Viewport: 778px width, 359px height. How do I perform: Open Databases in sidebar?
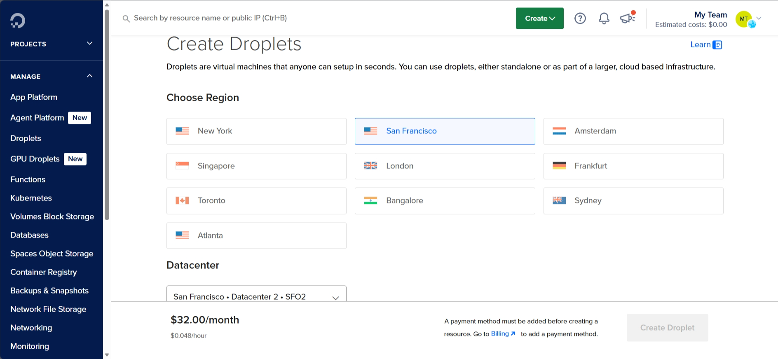pyautogui.click(x=29, y=235)
